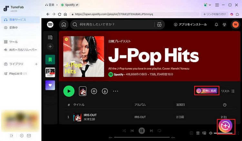Sort by 追加日 column header
This screenshot has width=242, height=141.
pyautogui.click(x=180, y=105)
